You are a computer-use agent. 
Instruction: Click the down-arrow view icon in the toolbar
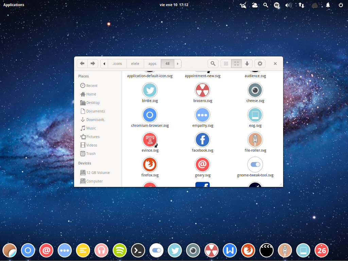pos(247,64)
